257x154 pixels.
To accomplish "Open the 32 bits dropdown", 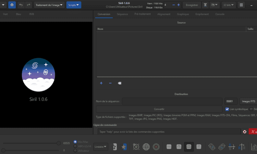I will tap(229, 5).
